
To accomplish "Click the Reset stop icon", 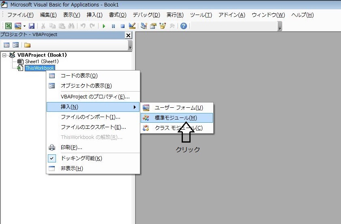I will click(123, 26).
